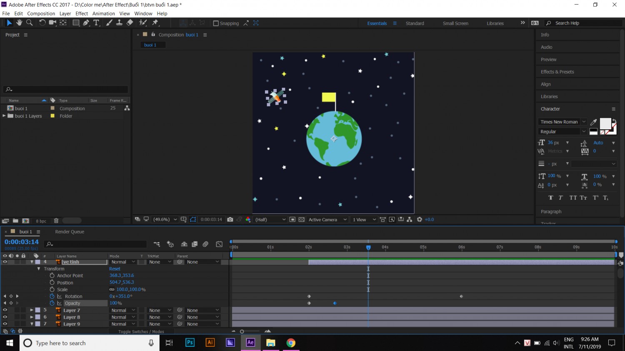Select the Puppet Pin tool
The width and height of the screenshot is (625, 351).
[155, 23]
